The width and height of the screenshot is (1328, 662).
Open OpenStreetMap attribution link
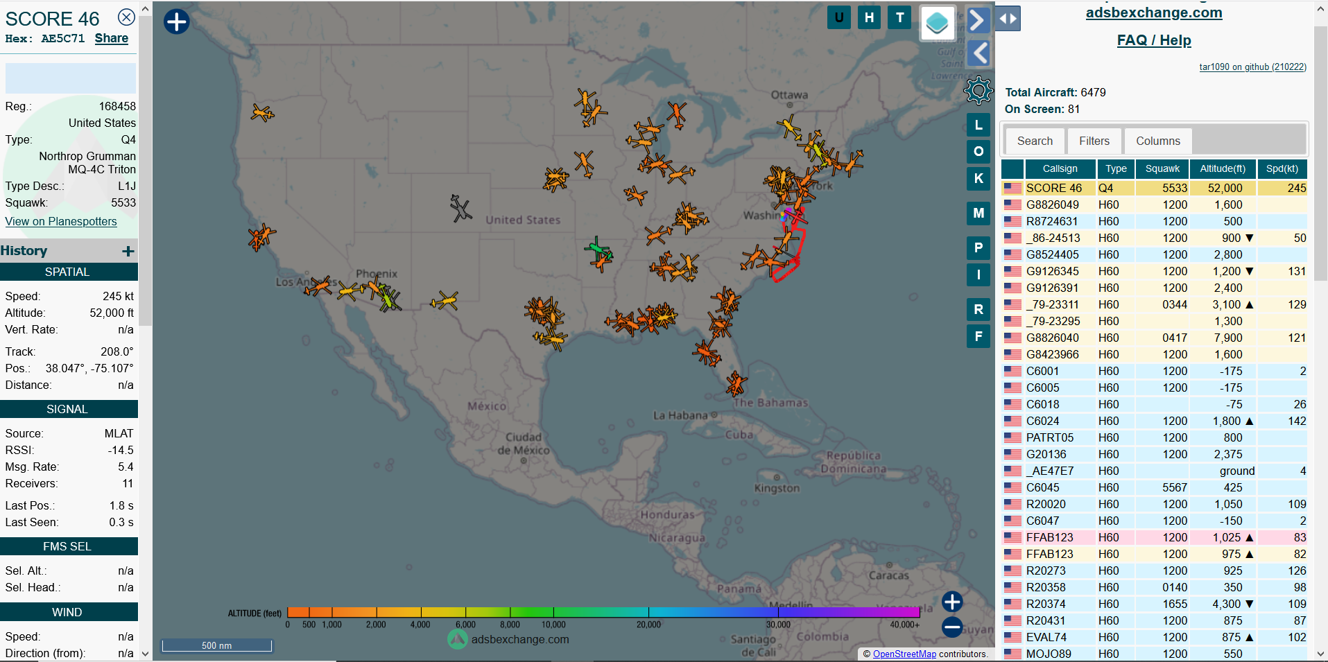click(904, 654)
